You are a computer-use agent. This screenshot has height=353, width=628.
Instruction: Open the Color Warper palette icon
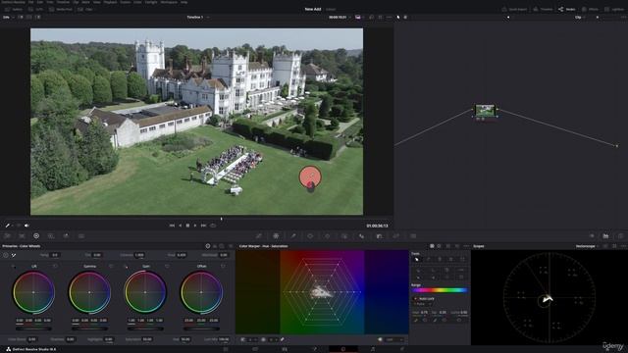click(276, 236)
